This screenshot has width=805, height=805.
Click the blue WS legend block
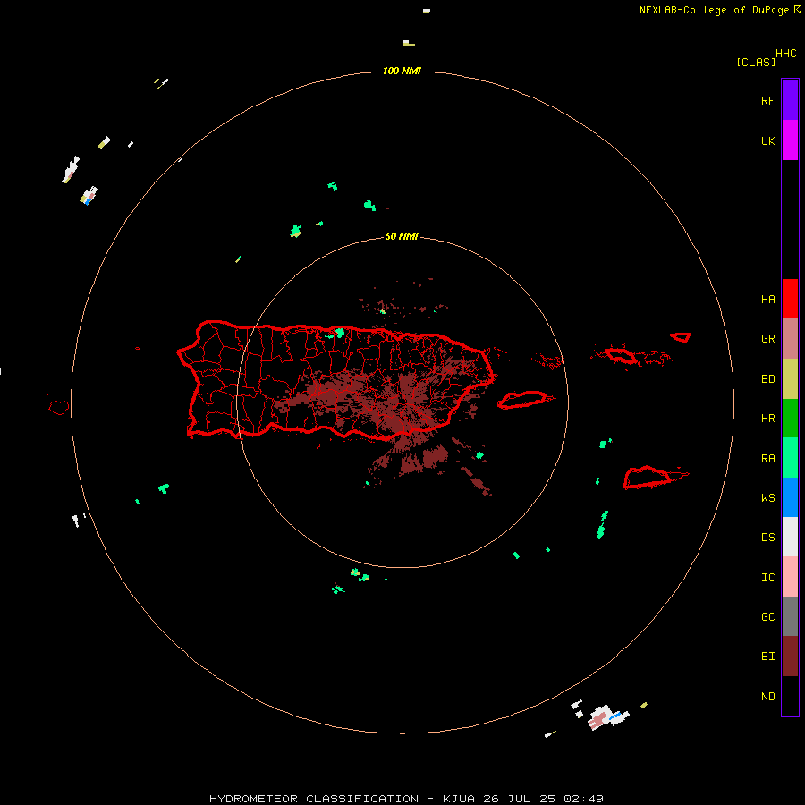[790, 497]
